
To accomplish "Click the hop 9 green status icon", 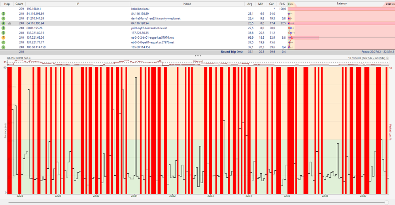I will click(x=4, y=47).
